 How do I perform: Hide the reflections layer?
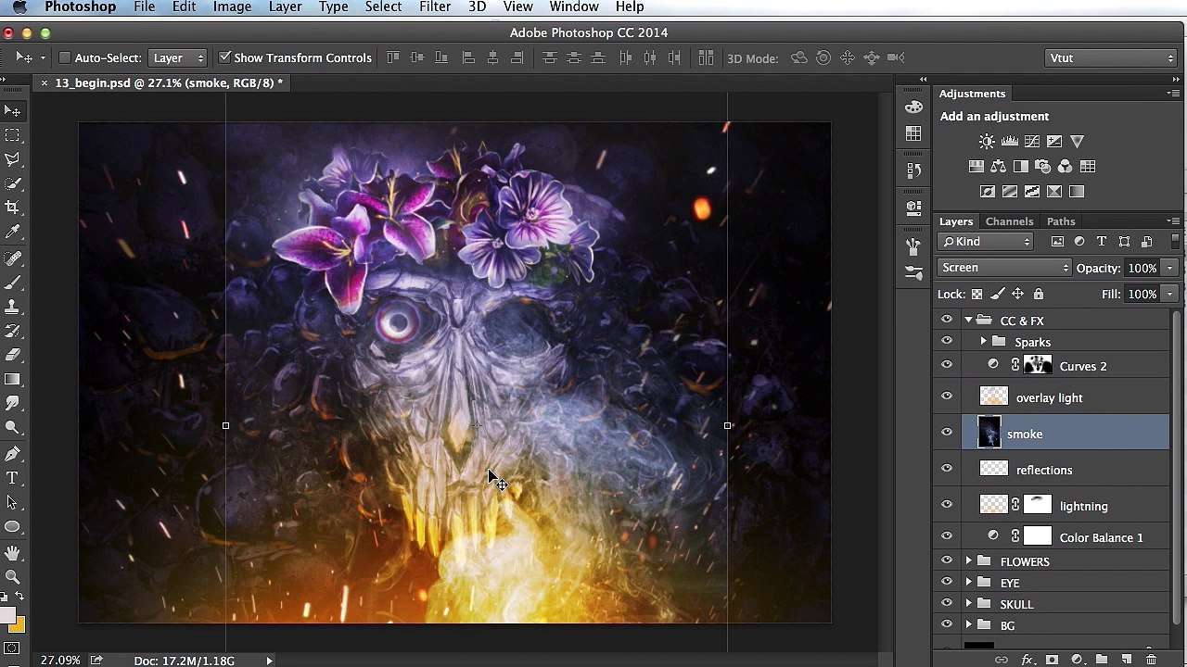(x=947, y=469)
